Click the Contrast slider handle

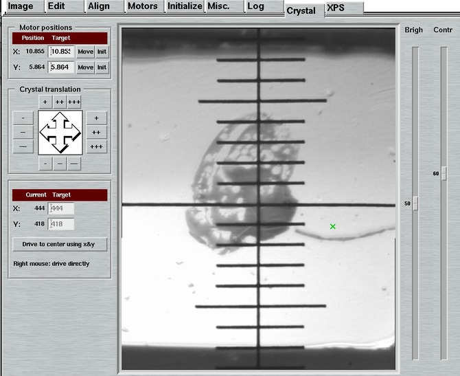(x=444, y=173)
